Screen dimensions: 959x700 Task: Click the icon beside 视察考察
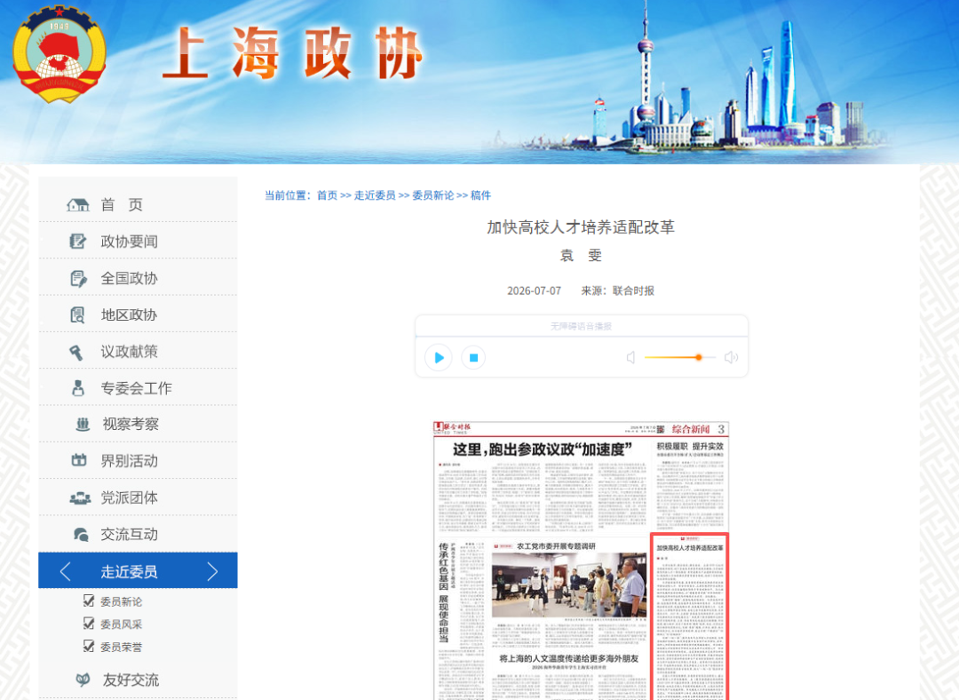[x=83, y=424]
